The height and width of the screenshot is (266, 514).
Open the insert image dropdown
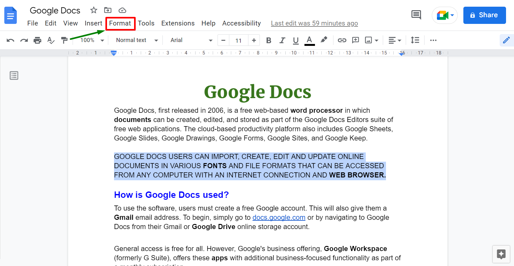click(x=372, y=40)
